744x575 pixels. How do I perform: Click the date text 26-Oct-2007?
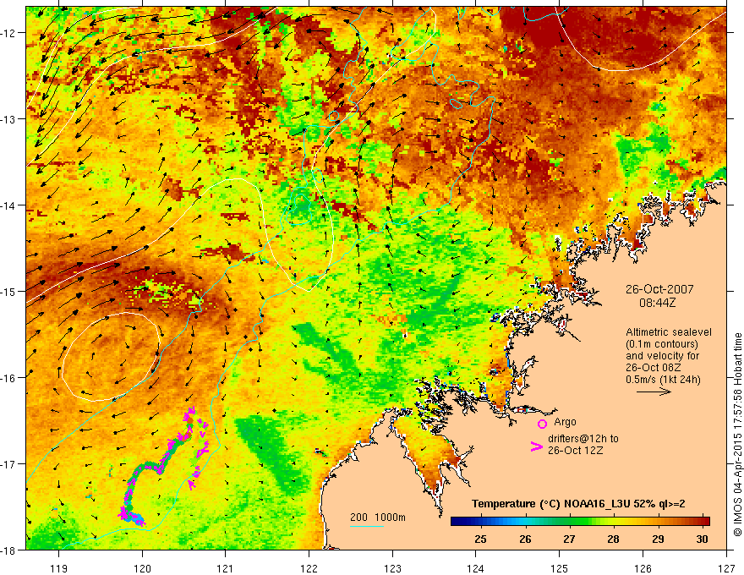click(659, 289)
